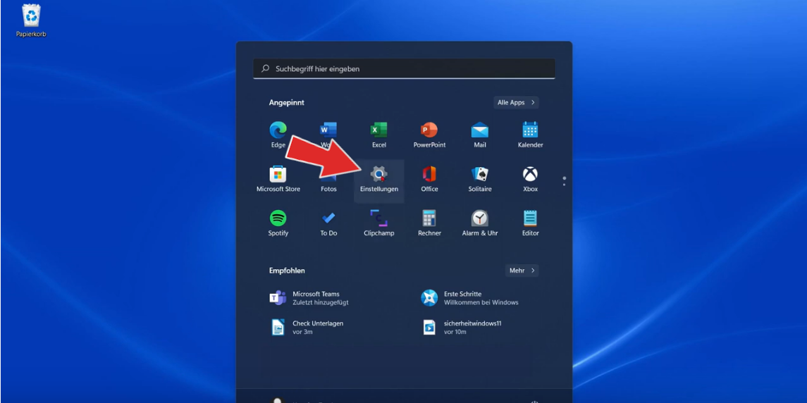Screen dimensions: 807x403
Task: Click 'vor 3m' timestamp text
Action: pyautogui.click(x=302, y=332)
